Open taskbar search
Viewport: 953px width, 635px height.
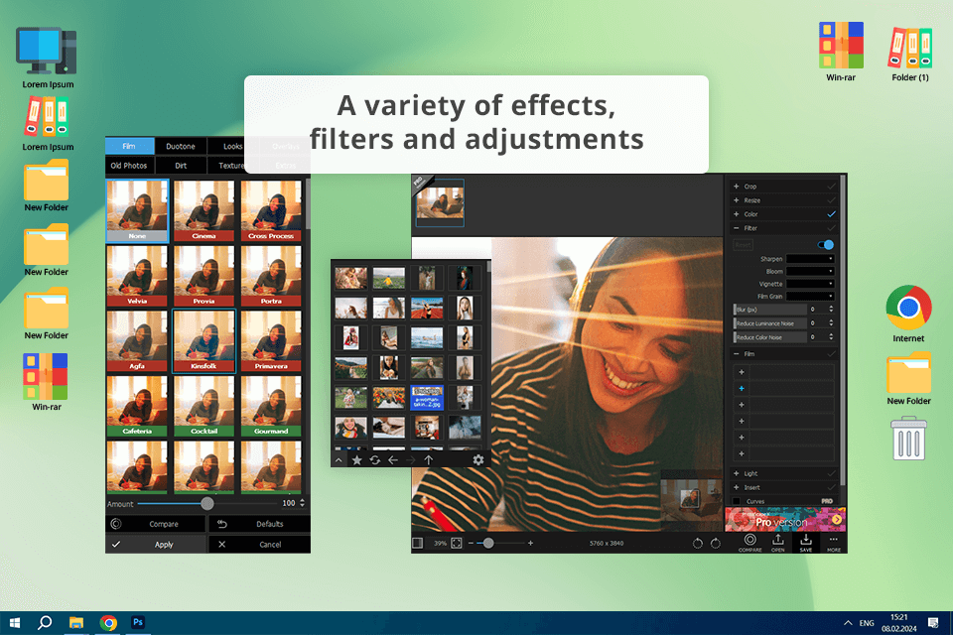[45, 622]
